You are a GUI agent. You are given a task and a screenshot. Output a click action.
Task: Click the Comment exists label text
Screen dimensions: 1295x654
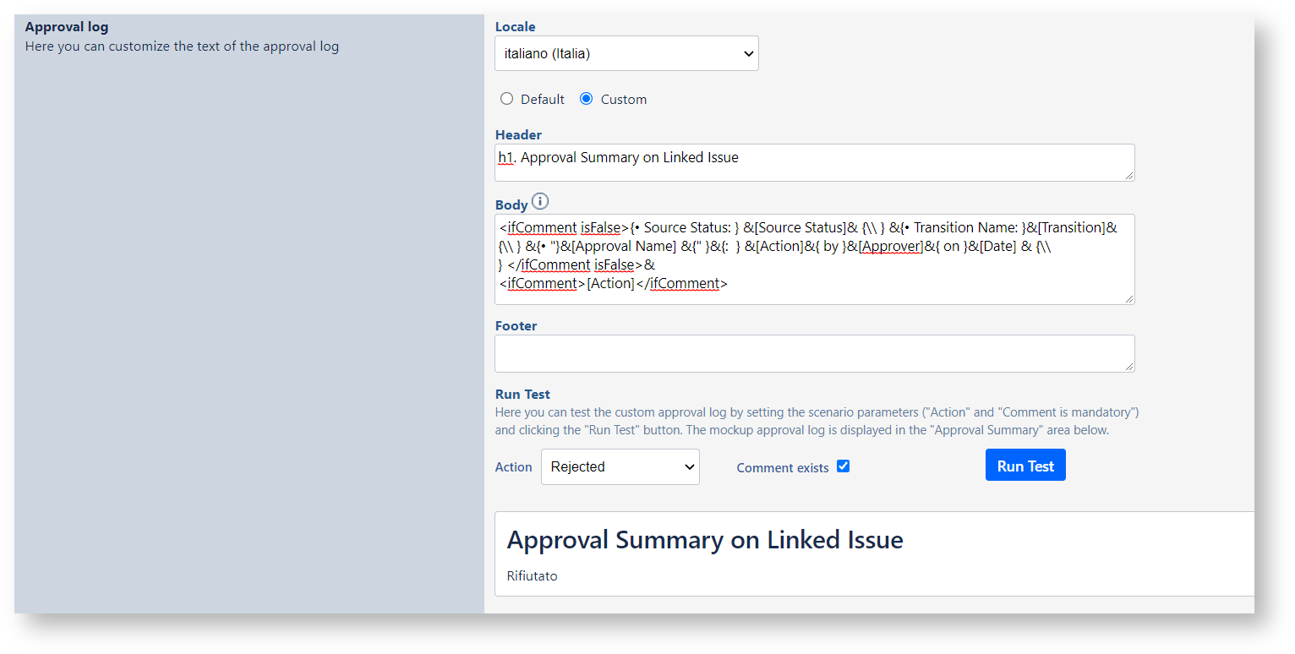[782, 468]
